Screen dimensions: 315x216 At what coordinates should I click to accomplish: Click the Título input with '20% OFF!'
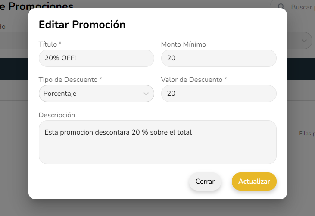point(96,58)
